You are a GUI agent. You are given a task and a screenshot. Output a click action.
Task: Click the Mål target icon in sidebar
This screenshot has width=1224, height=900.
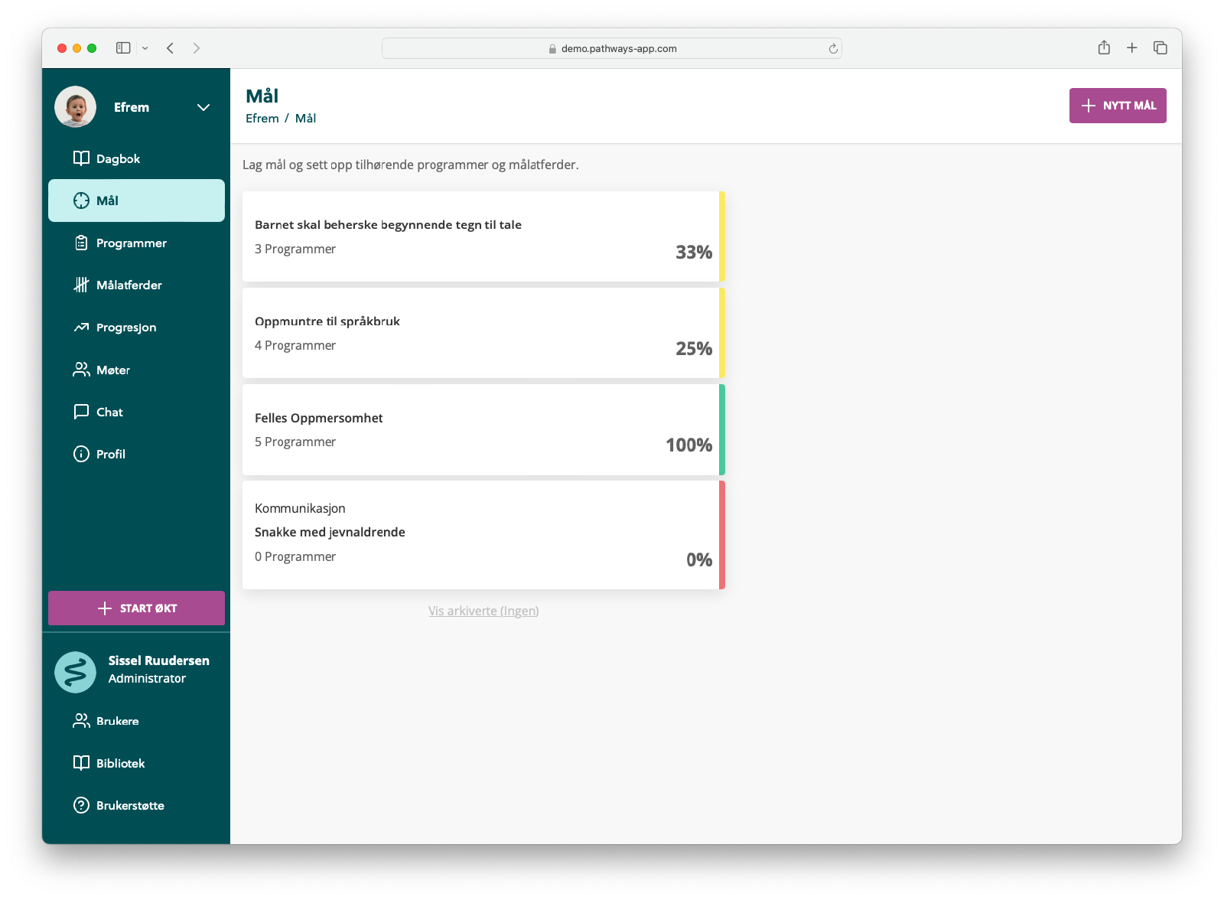[x=81, y=201]
